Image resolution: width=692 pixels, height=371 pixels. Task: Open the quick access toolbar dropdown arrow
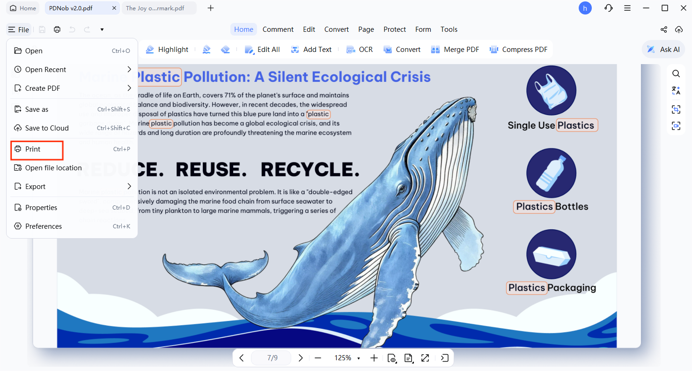(102, 29)
